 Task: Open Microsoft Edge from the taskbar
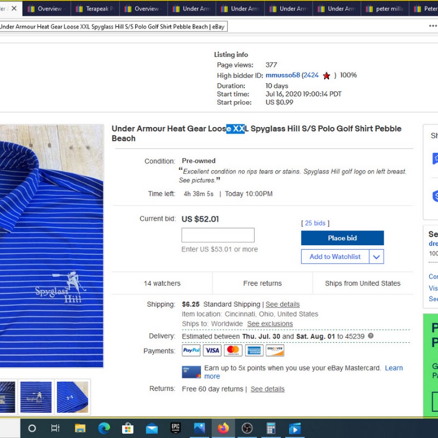[x=104, y=428]
